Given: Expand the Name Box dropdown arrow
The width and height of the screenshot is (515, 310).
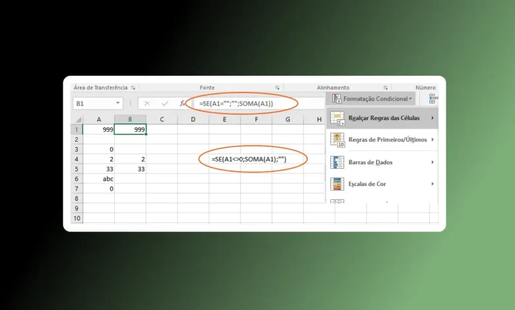Looking at the screenshot, I should coord(118,103).
